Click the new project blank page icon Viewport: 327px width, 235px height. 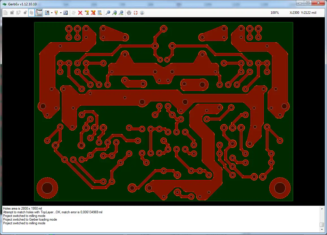pyautogui.click(x=6, y=13)
